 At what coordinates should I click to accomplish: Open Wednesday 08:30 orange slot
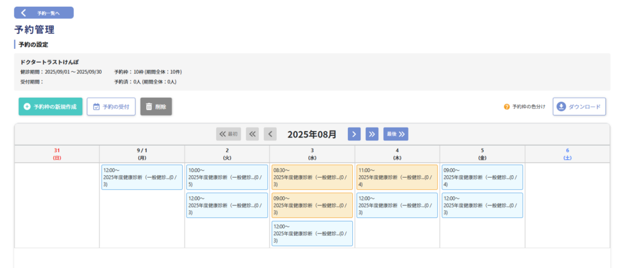point(312,176)
